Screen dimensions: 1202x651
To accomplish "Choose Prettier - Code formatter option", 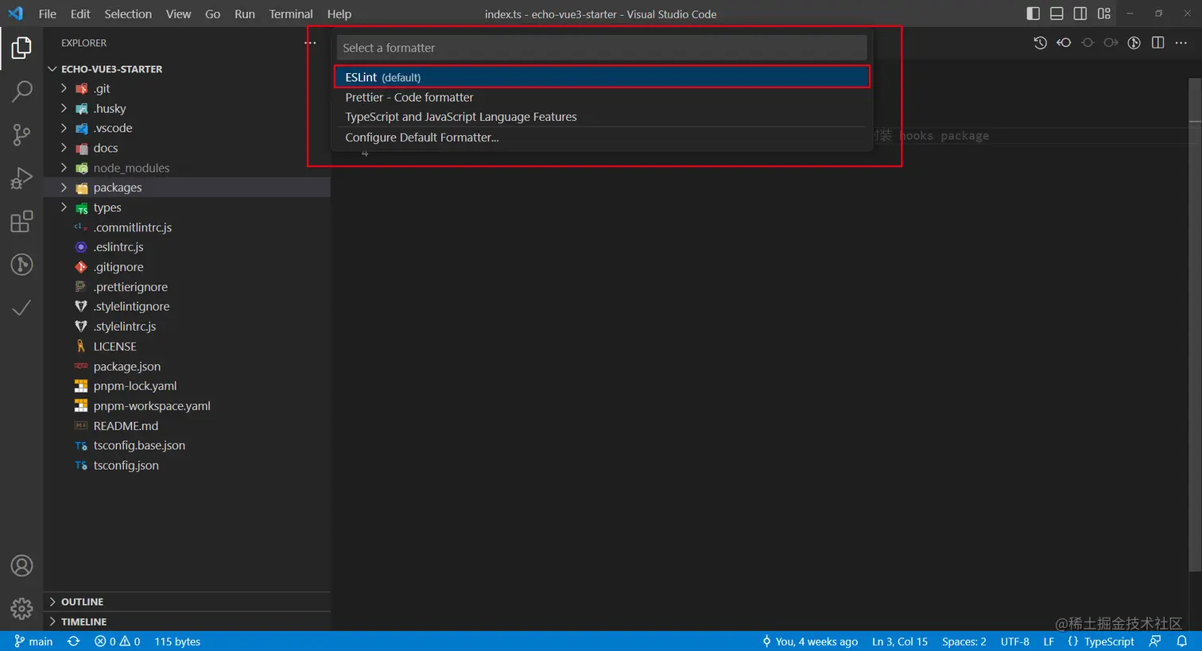I will 602,97.
